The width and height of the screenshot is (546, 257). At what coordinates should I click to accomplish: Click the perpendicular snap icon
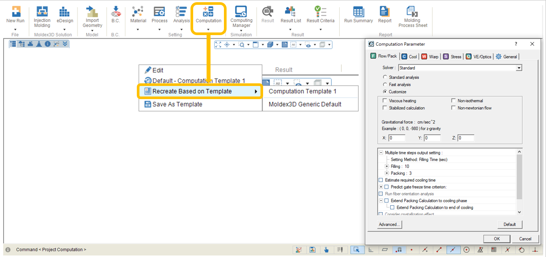tap(535, 250)
